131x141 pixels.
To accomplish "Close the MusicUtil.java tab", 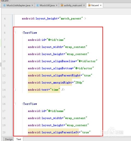I will click(x=56, y=5).
